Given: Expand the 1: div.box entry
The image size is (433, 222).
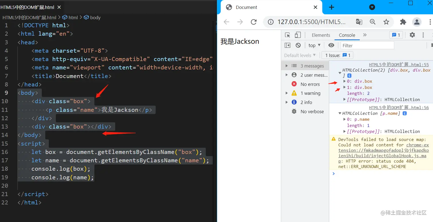Looking at the screenshot, I should coord(345,87).
